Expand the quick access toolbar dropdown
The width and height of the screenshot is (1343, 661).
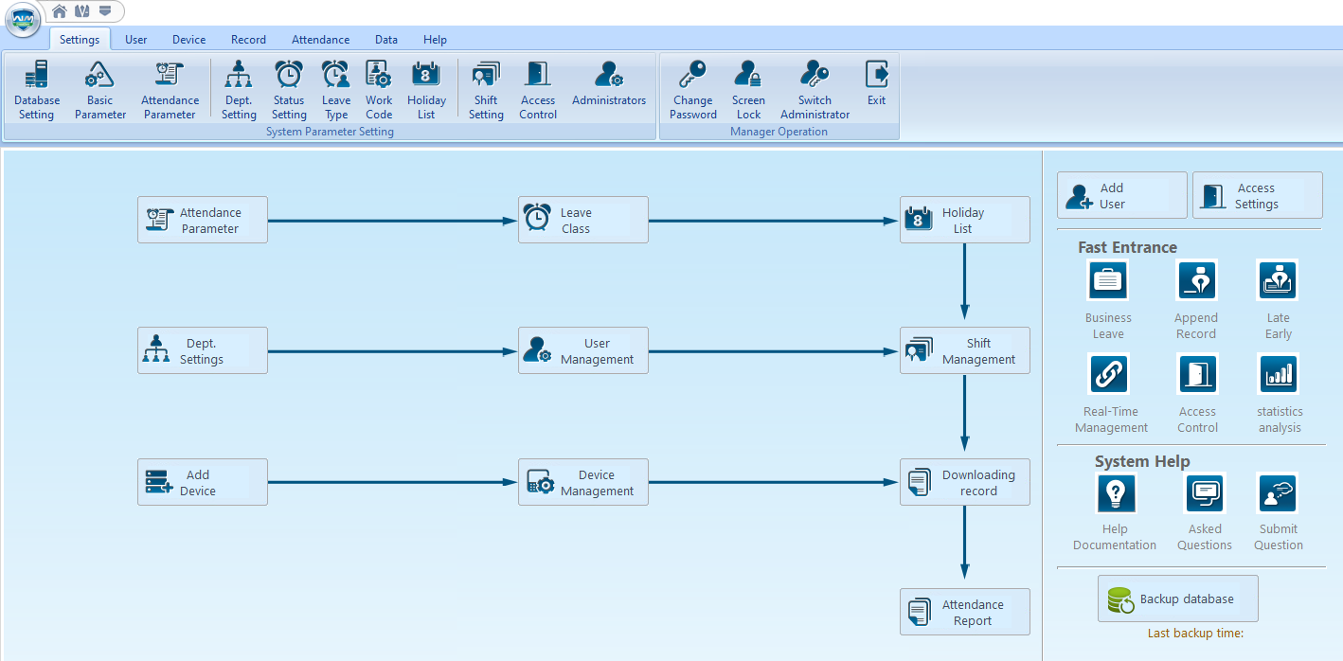point(104,11)
